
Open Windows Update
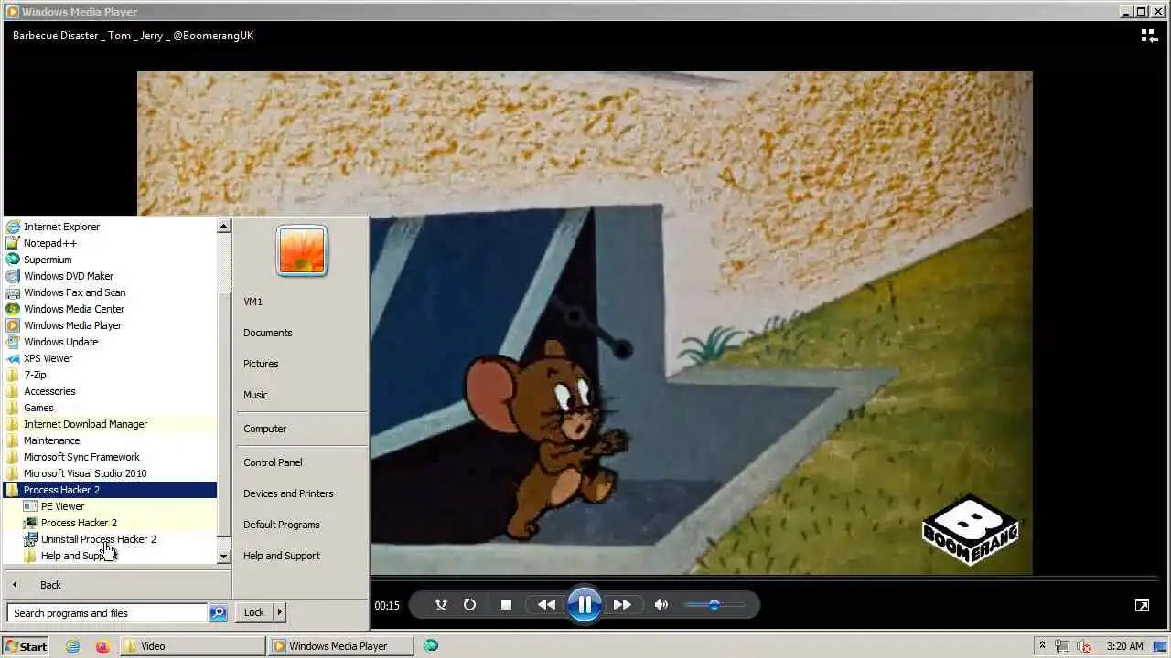(111, 342)
